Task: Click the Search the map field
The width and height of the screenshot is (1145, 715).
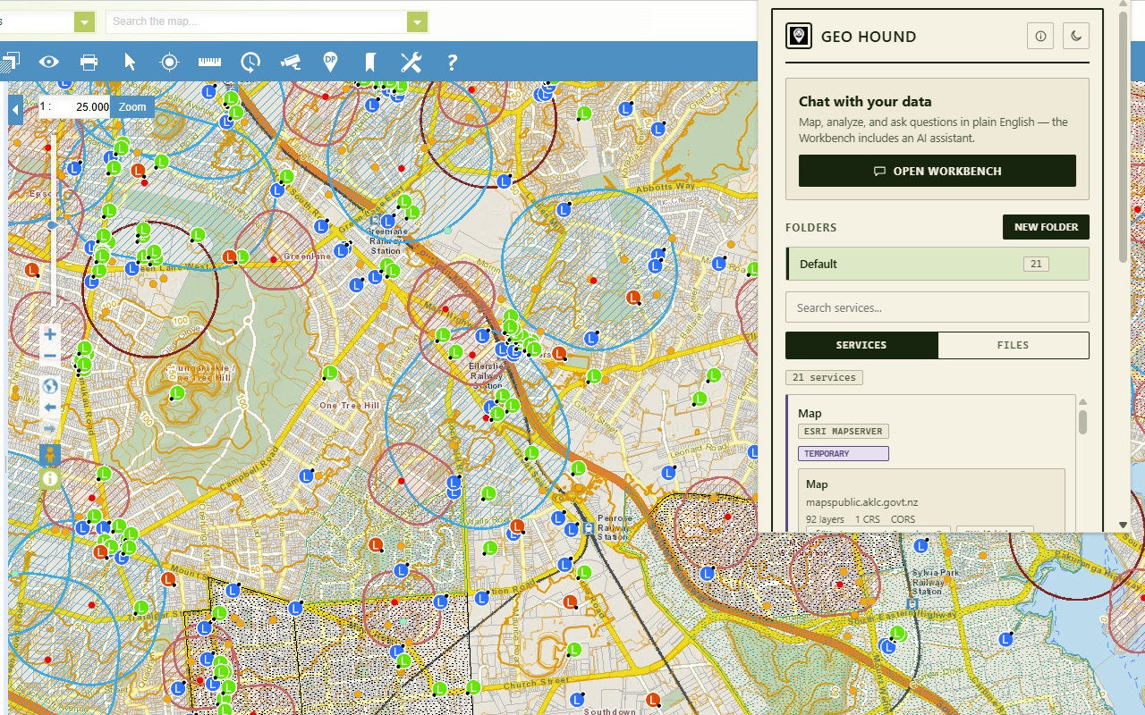Action: pos(257,22)
